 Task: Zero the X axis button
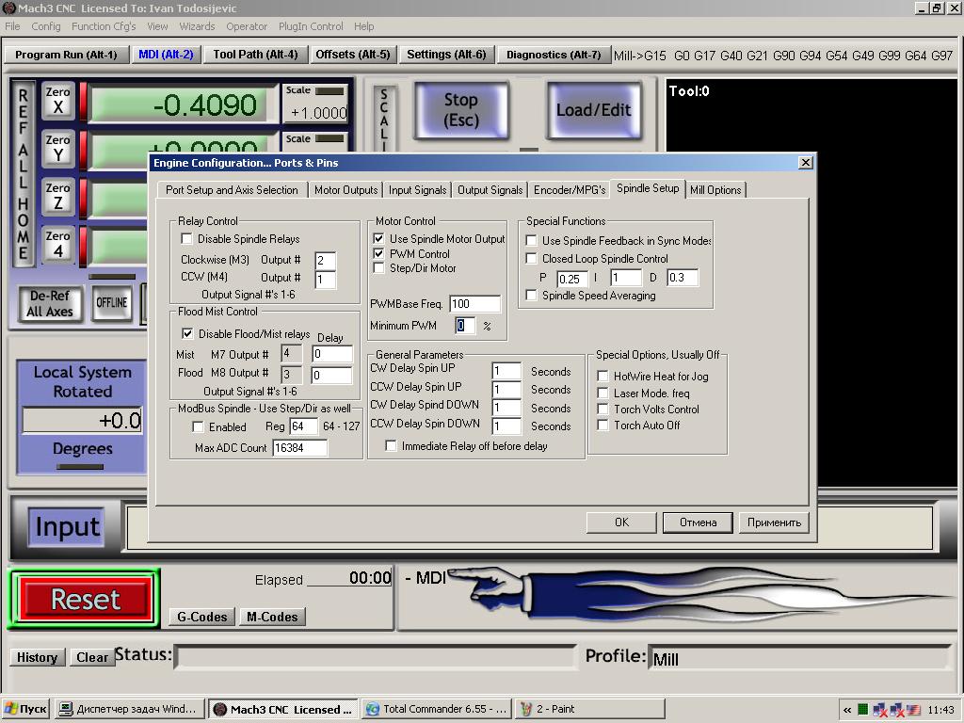pyautogui.click(x=57, y=100)
